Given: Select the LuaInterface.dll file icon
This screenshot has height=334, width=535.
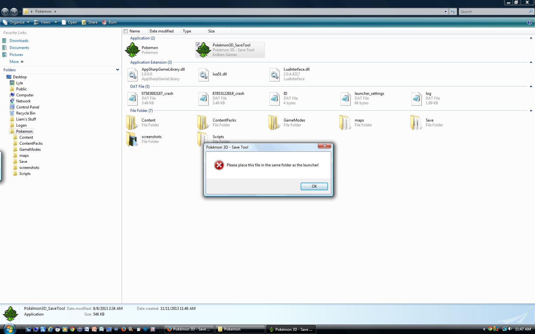Looking at the screenshot, I should [x=274, y=74].
